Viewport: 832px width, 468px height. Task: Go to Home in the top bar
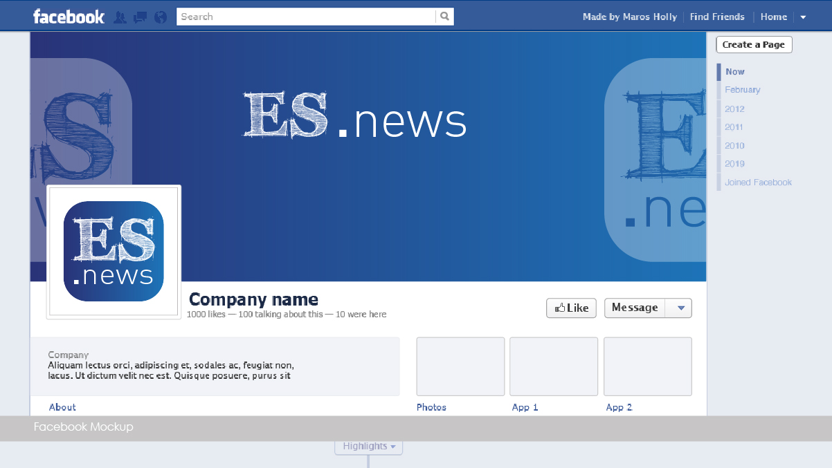[x=773, y=17]
